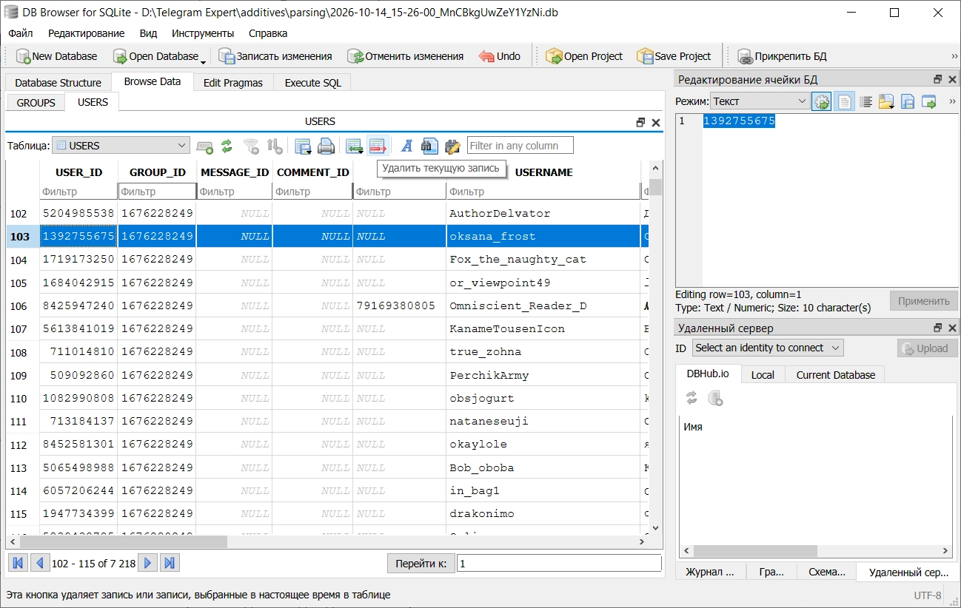
Task: Switch to the Execute SQL tab
Action: 313,83
